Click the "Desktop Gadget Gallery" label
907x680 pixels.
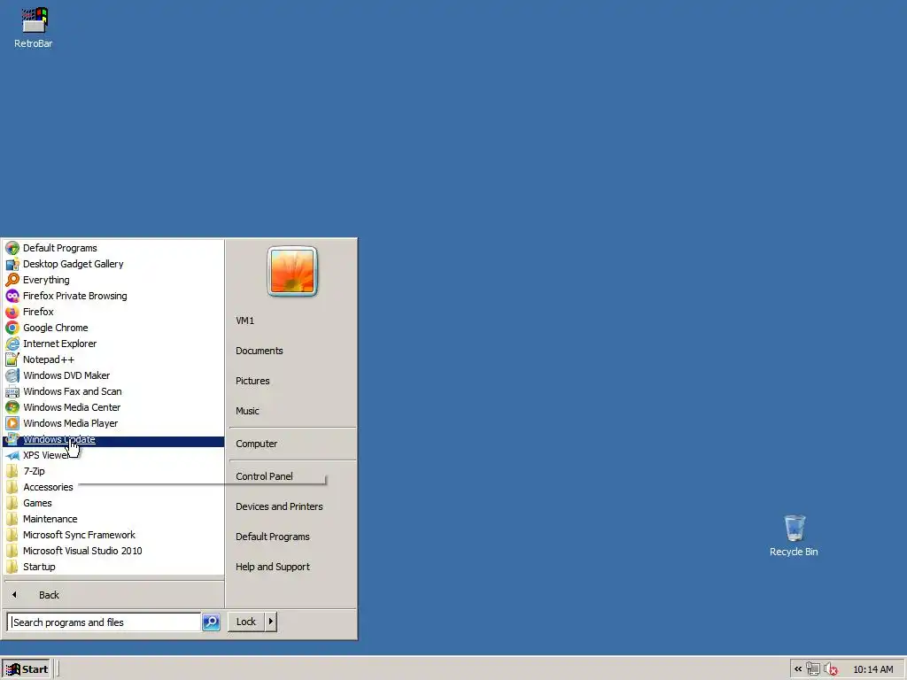pos(74,264)
